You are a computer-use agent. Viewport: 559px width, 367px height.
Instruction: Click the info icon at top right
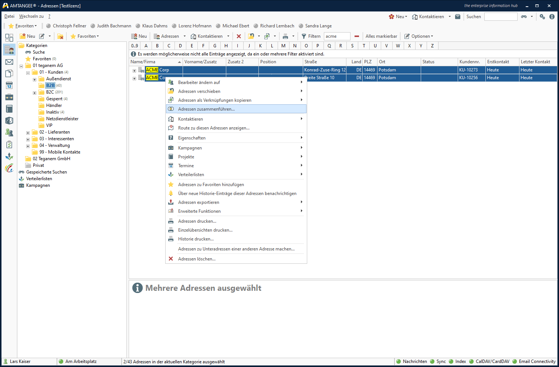[x=552, y=17]
